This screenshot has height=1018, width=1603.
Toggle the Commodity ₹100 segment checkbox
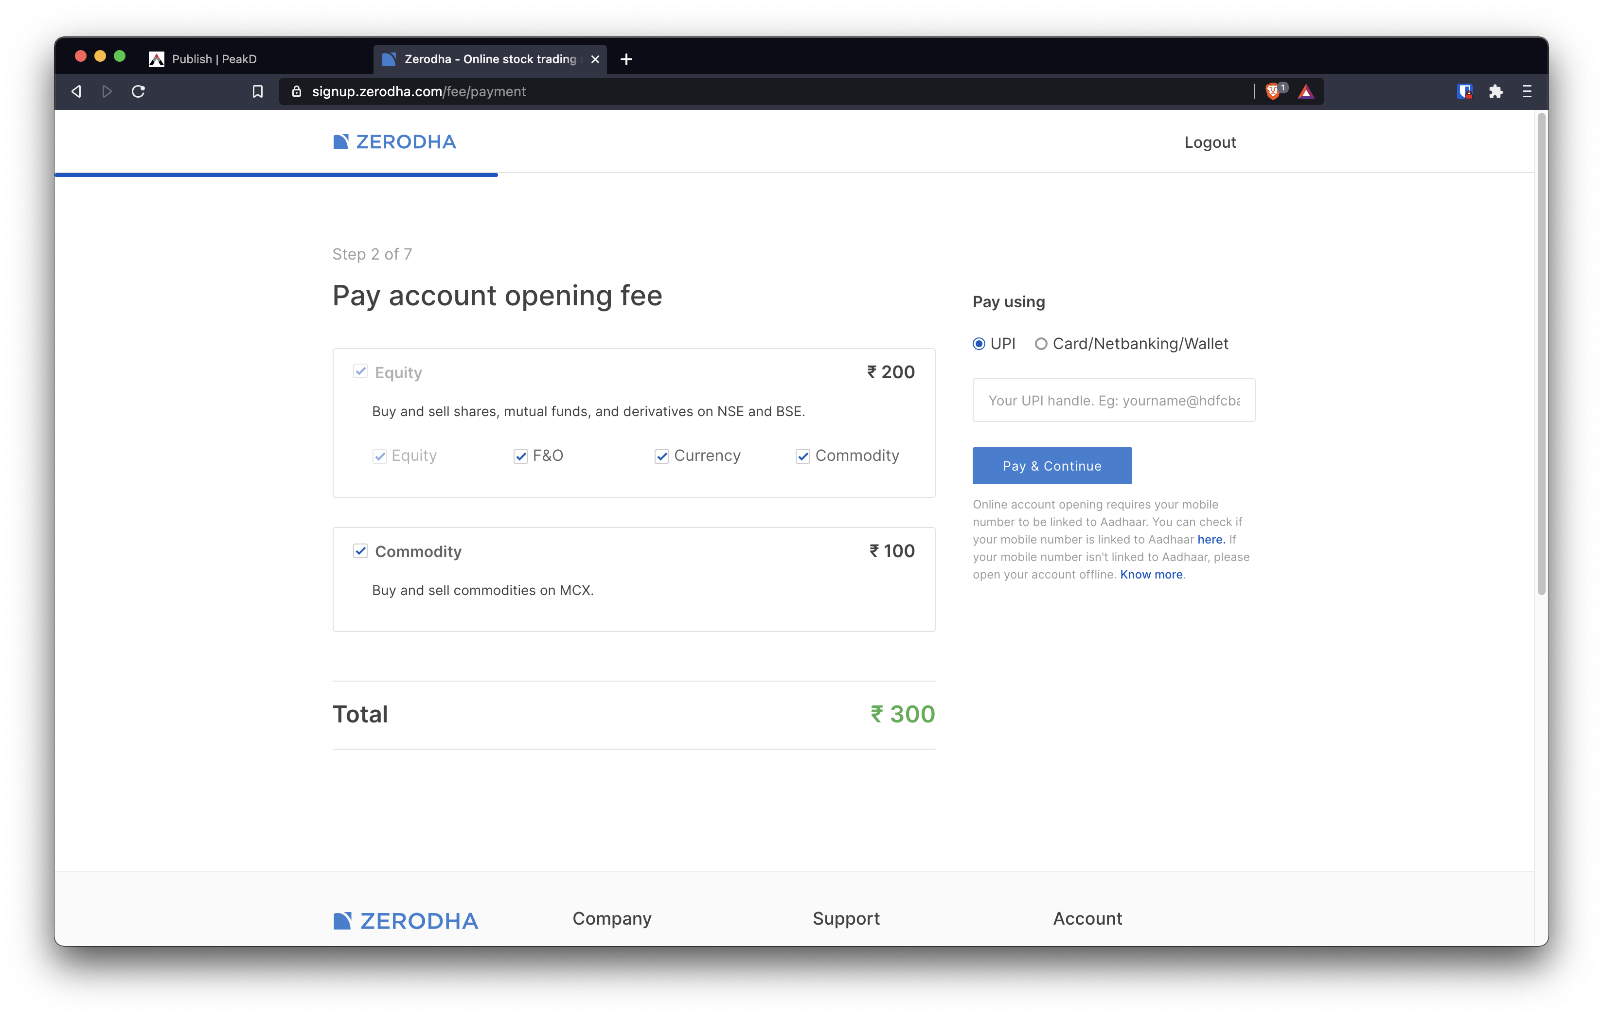click(360, 551)
